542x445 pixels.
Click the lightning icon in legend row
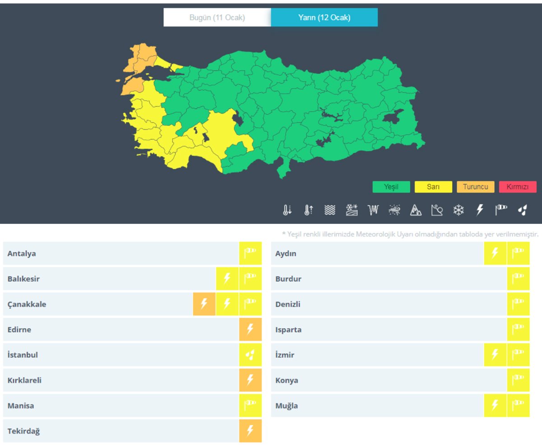pyautogui.click(x=480, y=210)
